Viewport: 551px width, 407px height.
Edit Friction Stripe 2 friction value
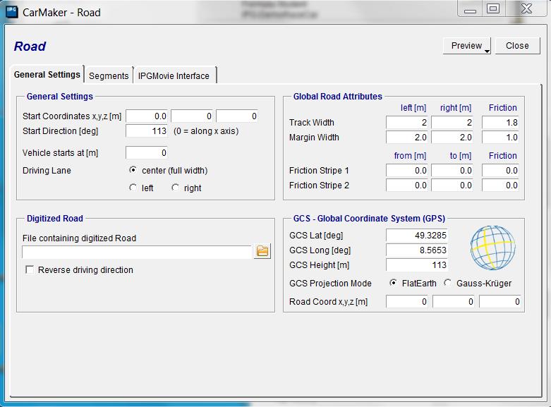click(500, 186)
